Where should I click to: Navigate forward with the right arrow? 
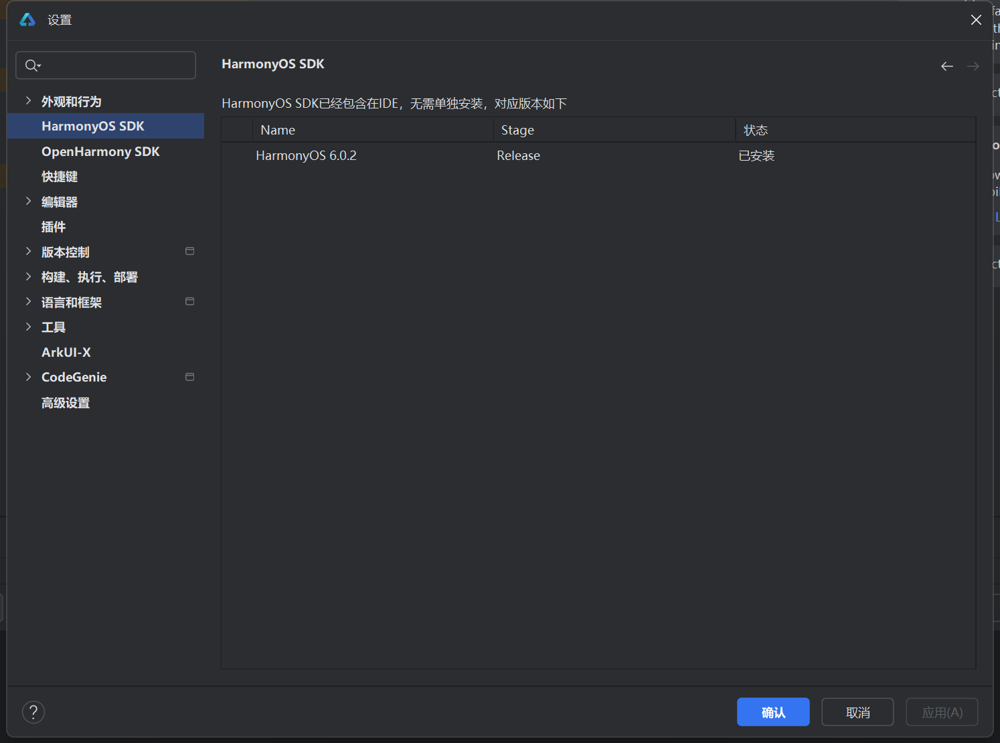(973, 66)
